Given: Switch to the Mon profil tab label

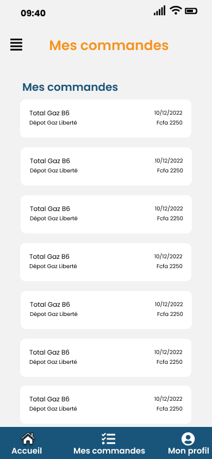Looking at the screenshot, I should click(x=188, y=450).
